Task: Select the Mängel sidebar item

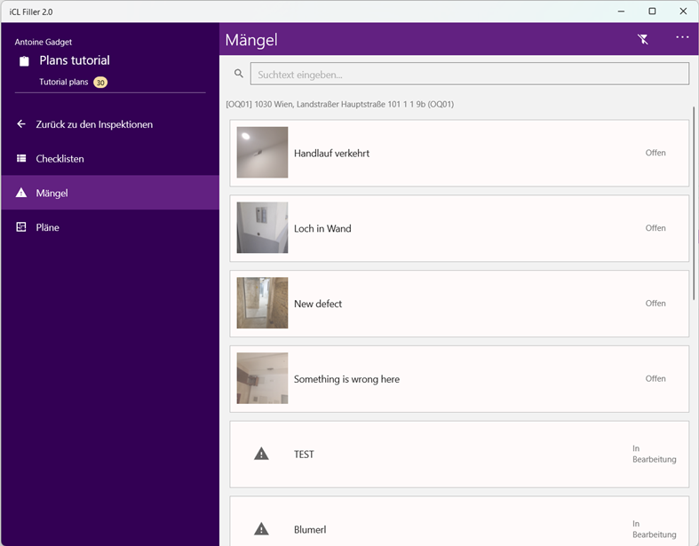Action: (x=110, y=193)
